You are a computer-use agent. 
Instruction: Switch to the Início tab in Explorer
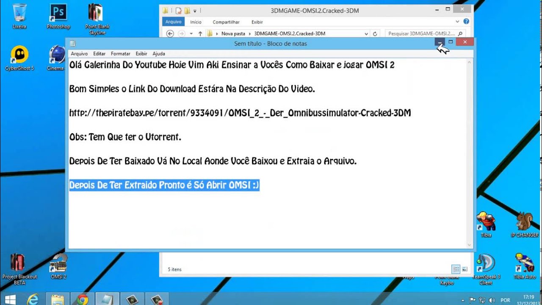point(196,22)
